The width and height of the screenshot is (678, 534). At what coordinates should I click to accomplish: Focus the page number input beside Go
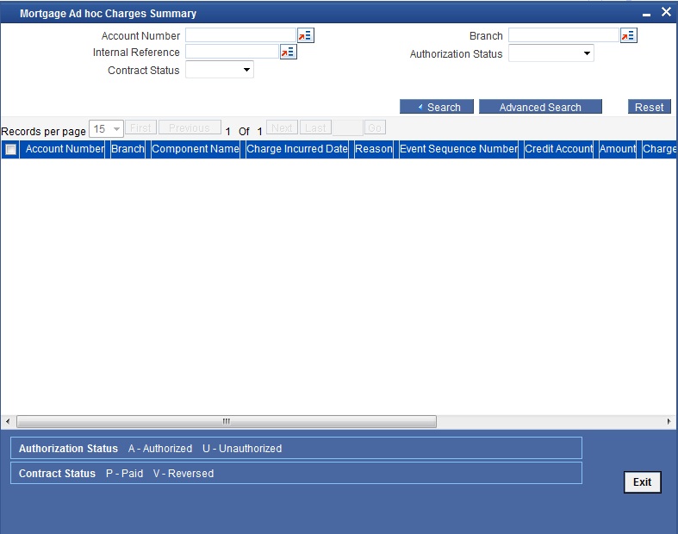point(348,128)
